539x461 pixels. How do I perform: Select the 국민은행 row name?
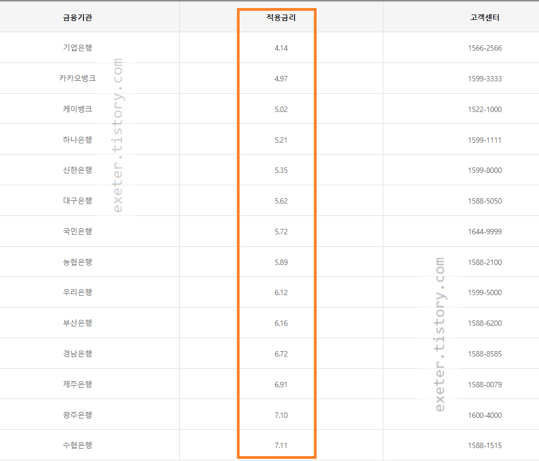(x=78, y=232)
